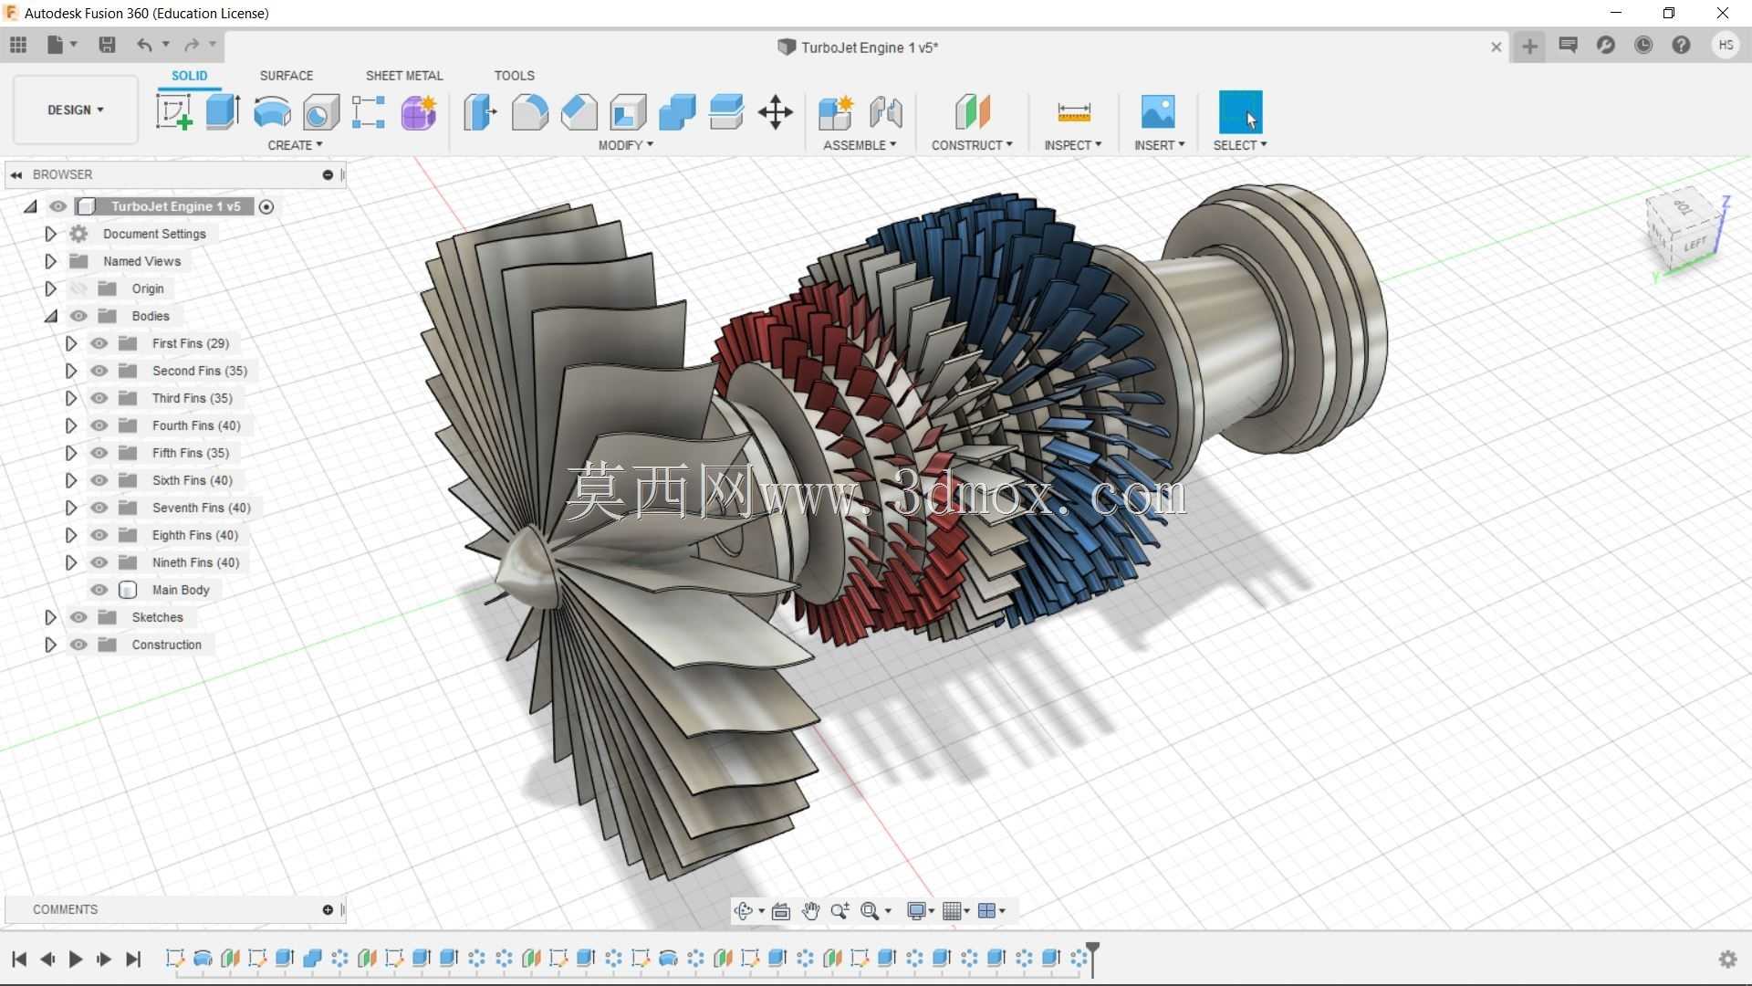Expand the Construction folder
The height and width of the screenshot is (986, 1752).
point(50,645)
